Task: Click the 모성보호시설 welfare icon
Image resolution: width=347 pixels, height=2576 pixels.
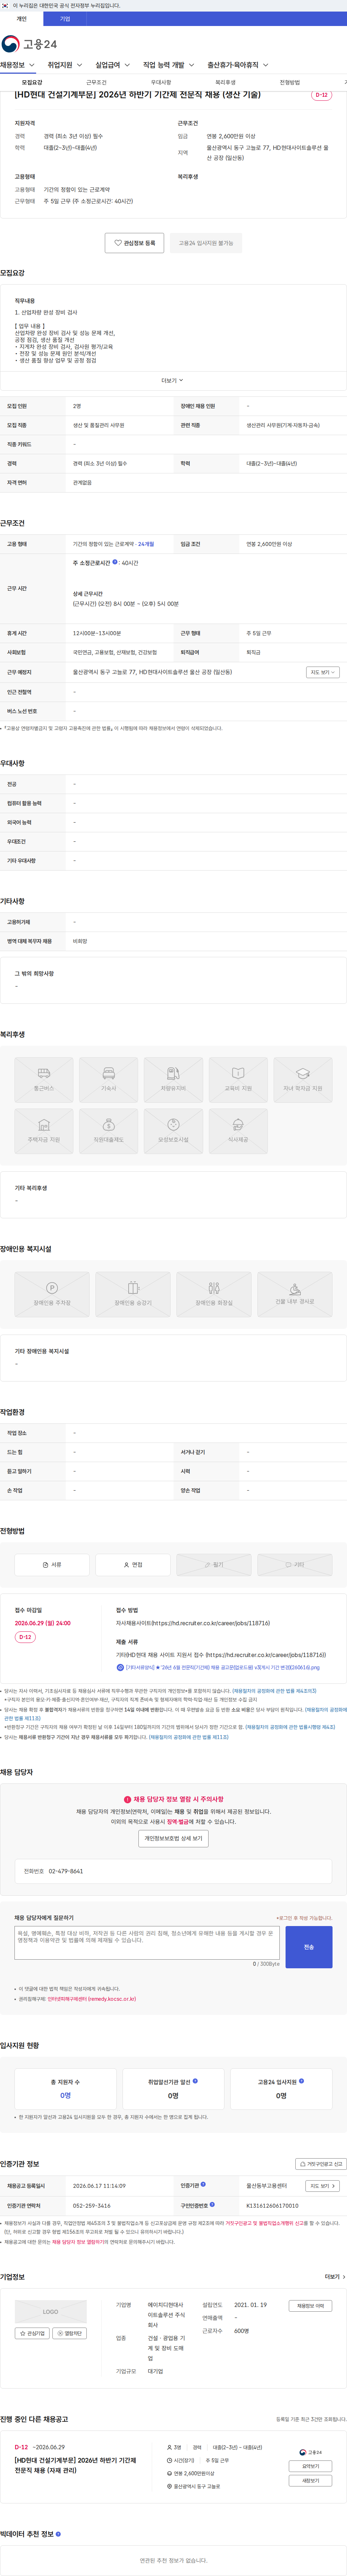Action: pos(173,1131)
